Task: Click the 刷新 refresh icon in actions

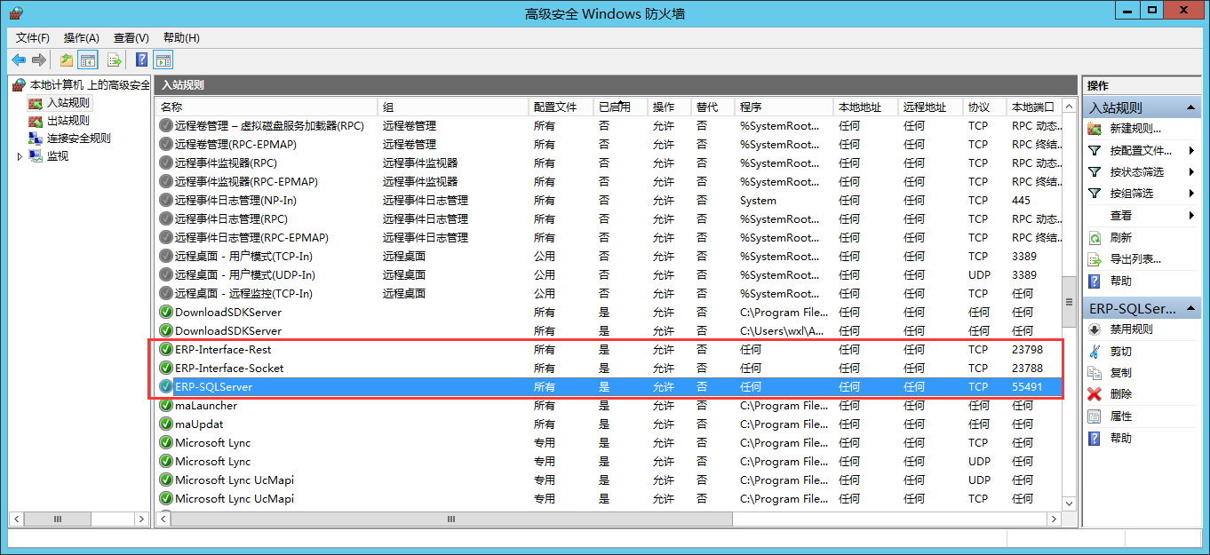Action: pyautogui.click(x=1095, y=238)
